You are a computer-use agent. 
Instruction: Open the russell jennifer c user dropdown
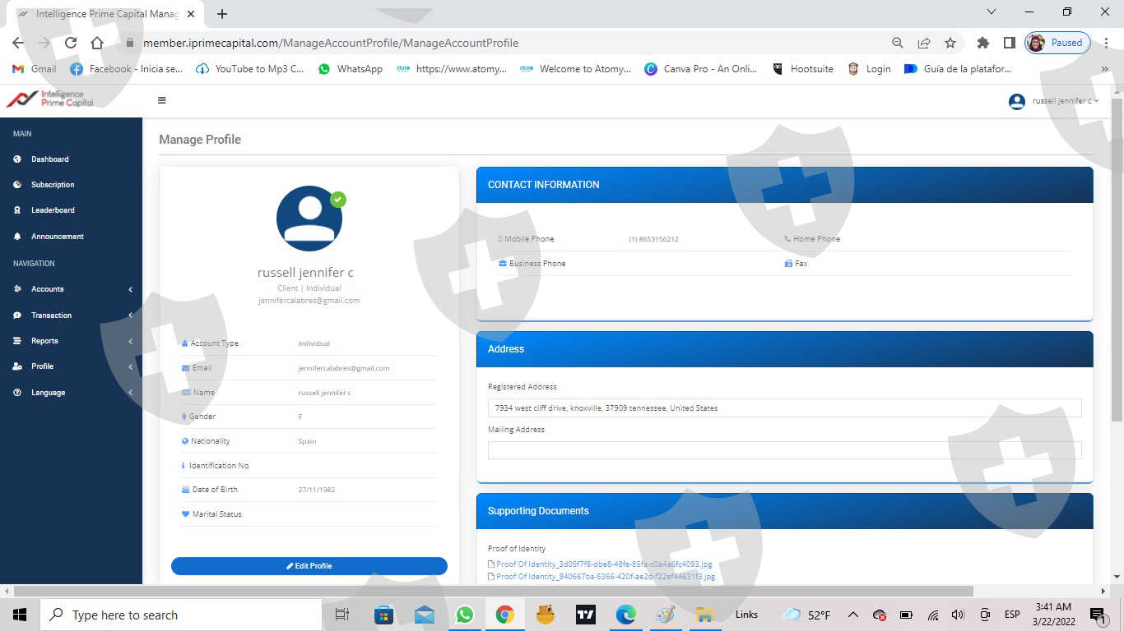pyautogui.click(x=1055, y=101)
